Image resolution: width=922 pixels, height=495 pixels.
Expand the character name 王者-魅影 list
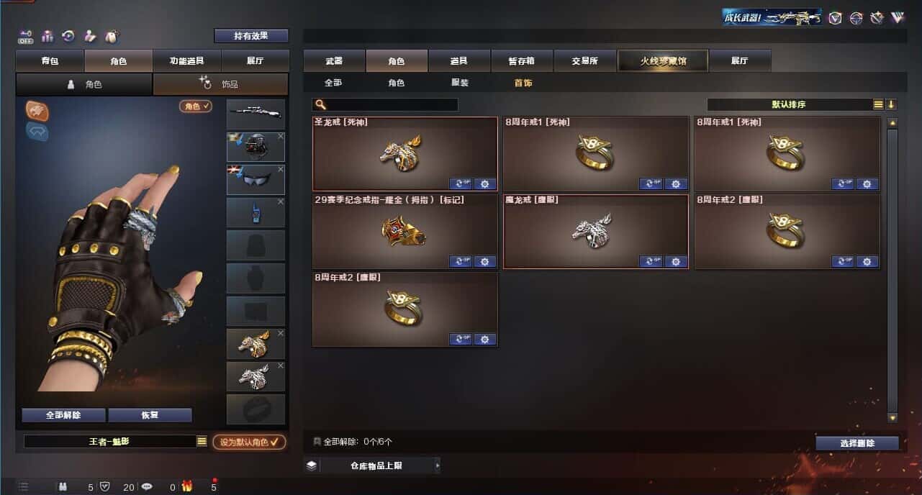coord(202,441)
